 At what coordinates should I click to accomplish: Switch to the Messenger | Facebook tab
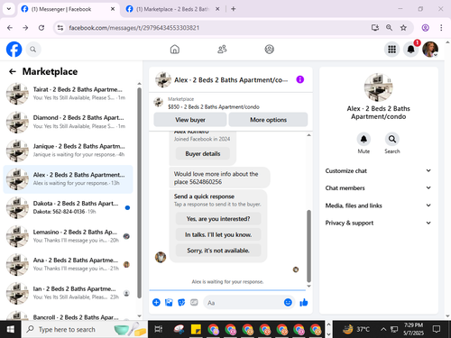pos(68,9)
